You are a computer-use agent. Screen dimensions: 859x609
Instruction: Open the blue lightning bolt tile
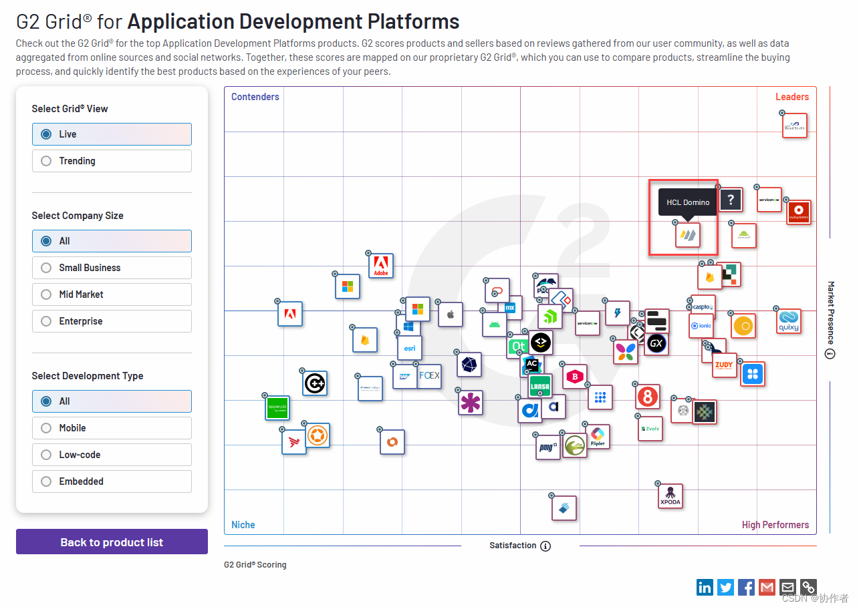pos(618,313)
